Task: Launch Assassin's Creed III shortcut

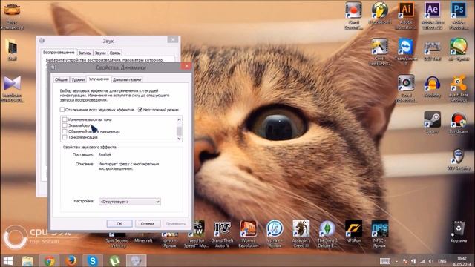Action: coord(301,234)
